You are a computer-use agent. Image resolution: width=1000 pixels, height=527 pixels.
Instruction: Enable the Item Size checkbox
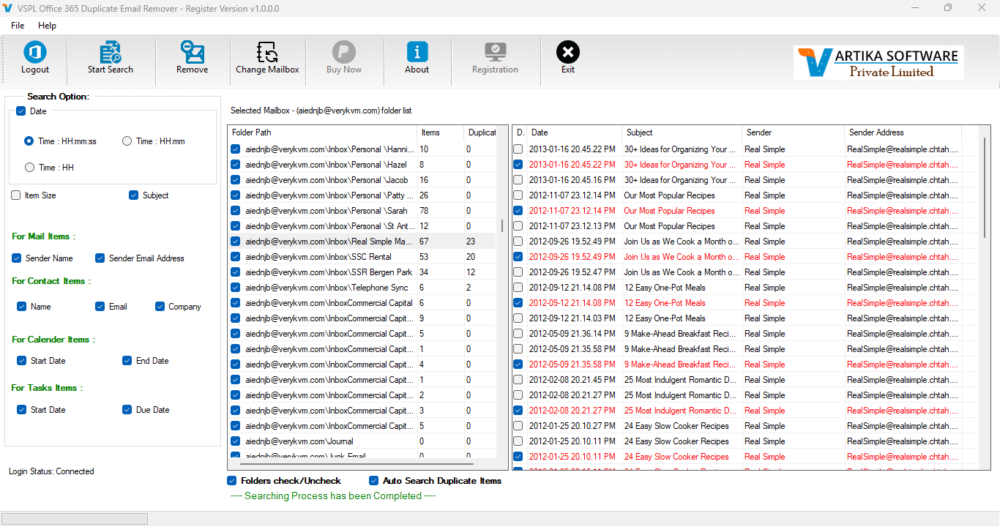tap(16, 195)
